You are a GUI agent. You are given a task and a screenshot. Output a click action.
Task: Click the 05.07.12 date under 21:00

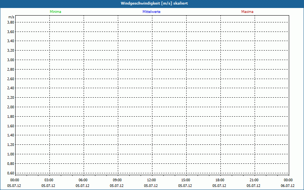(253, 186)
